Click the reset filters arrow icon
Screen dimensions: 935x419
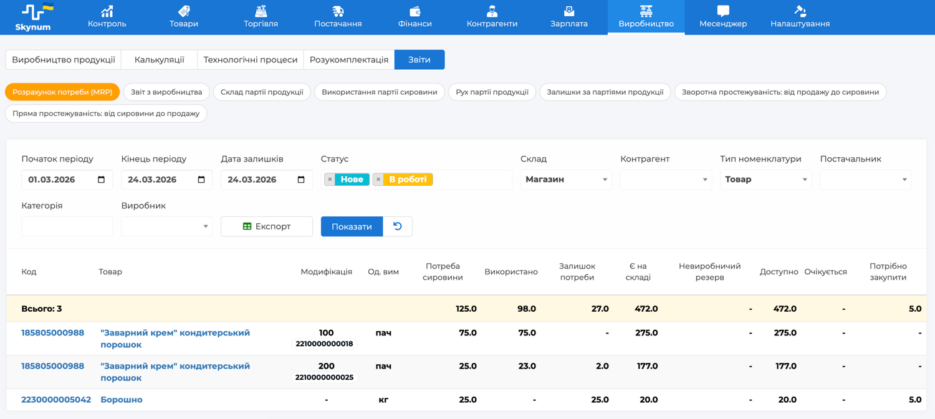(x=398, y=226)
